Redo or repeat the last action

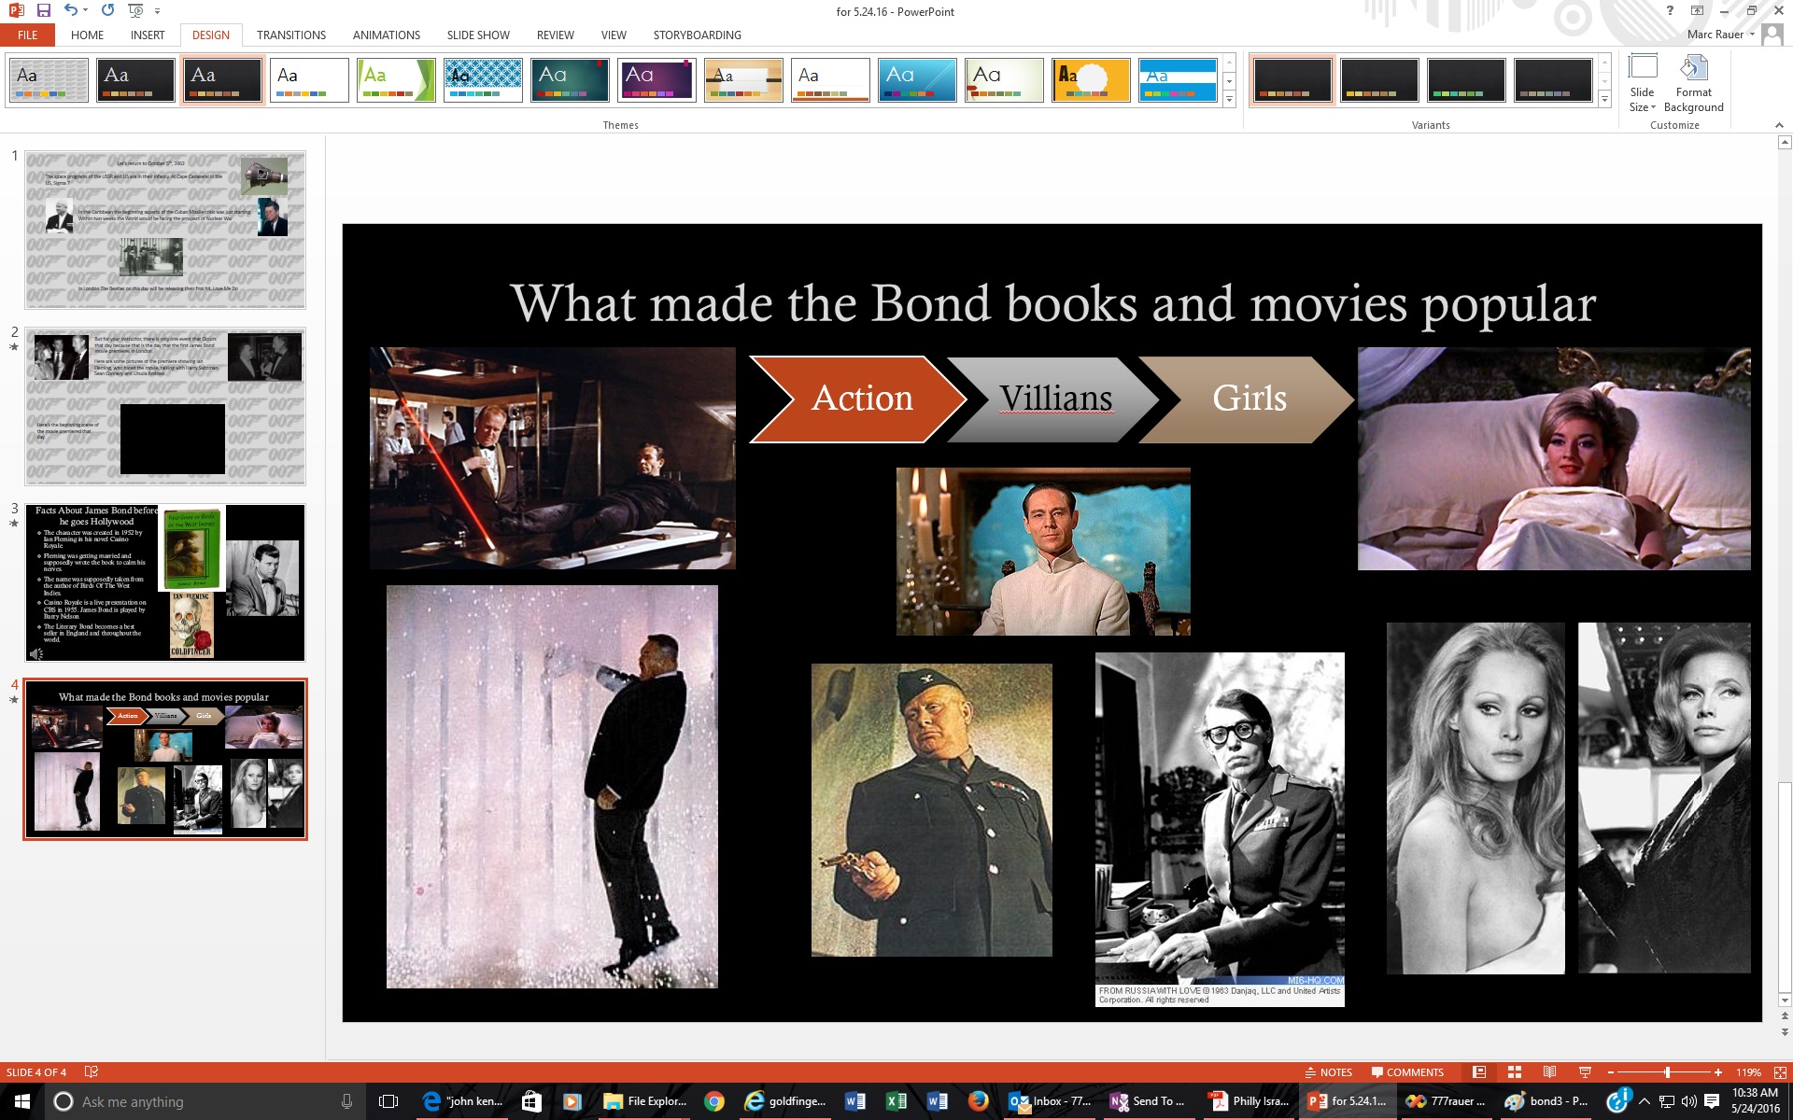(x=107, y=11)
